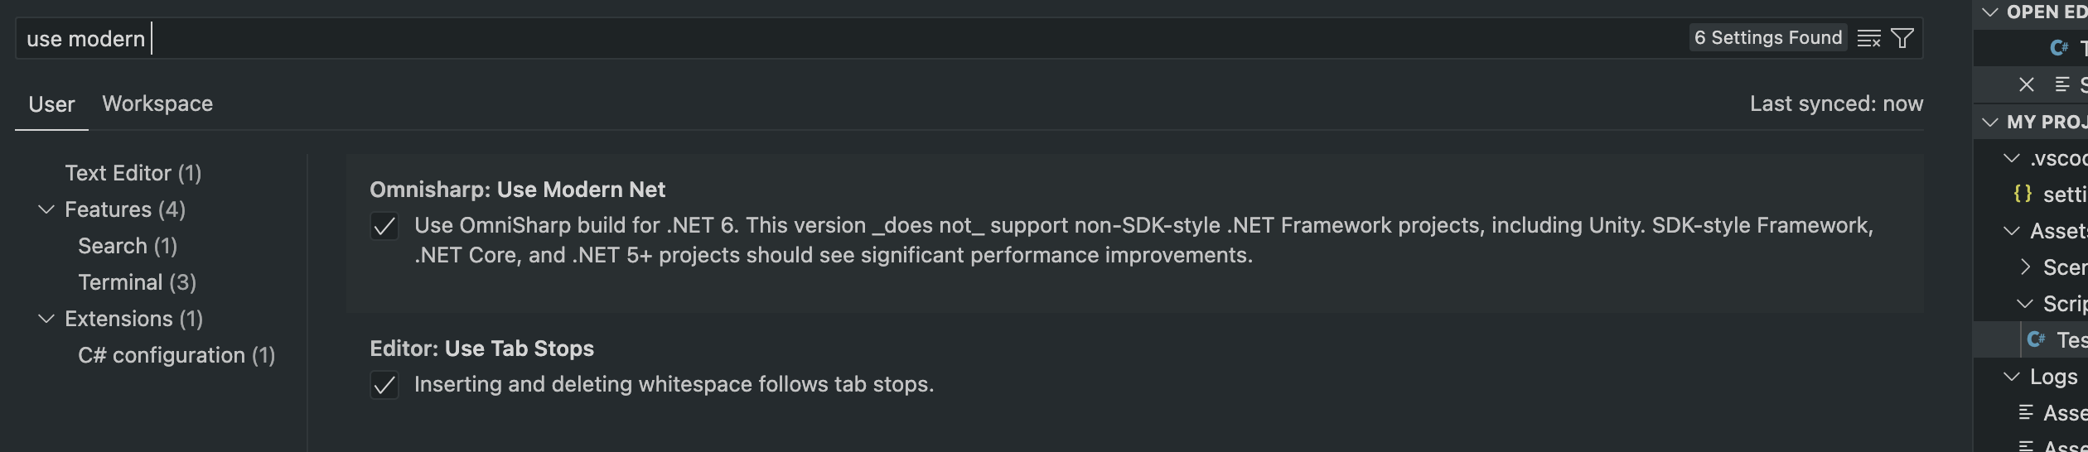This screenshot has width=2088, height=452.
Task: Click the lines icon beside the close button
Action: [x=2062, y=84]
